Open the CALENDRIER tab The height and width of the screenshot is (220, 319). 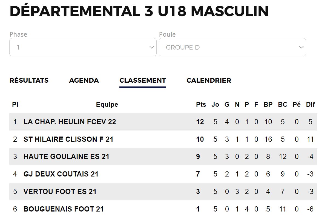[209, 80]
